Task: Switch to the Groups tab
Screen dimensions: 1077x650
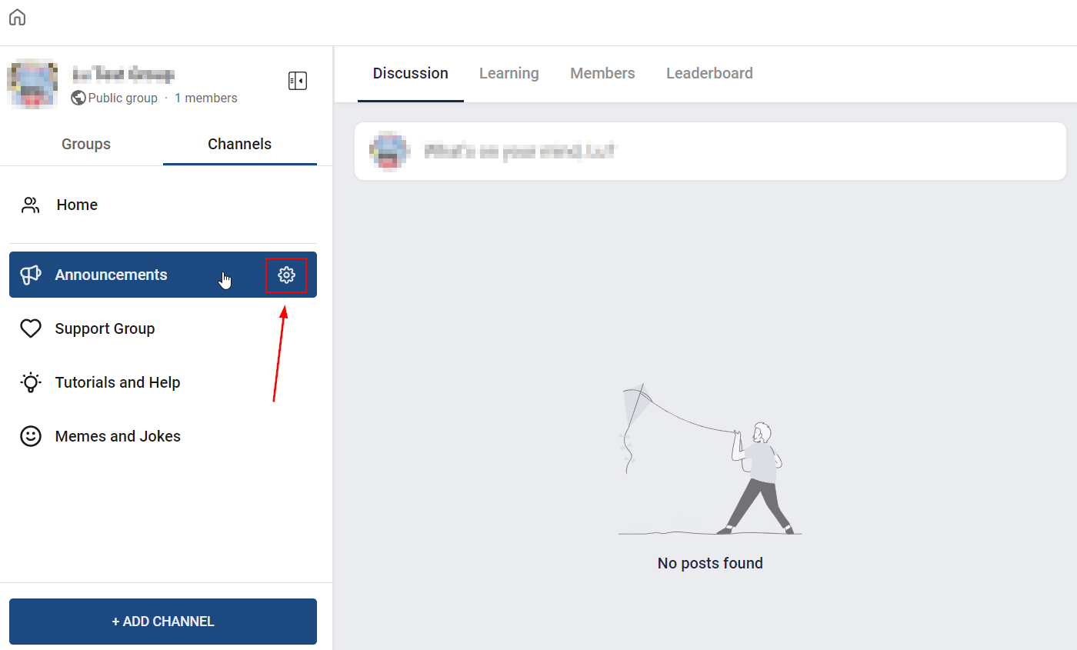Action: [86, 144]
